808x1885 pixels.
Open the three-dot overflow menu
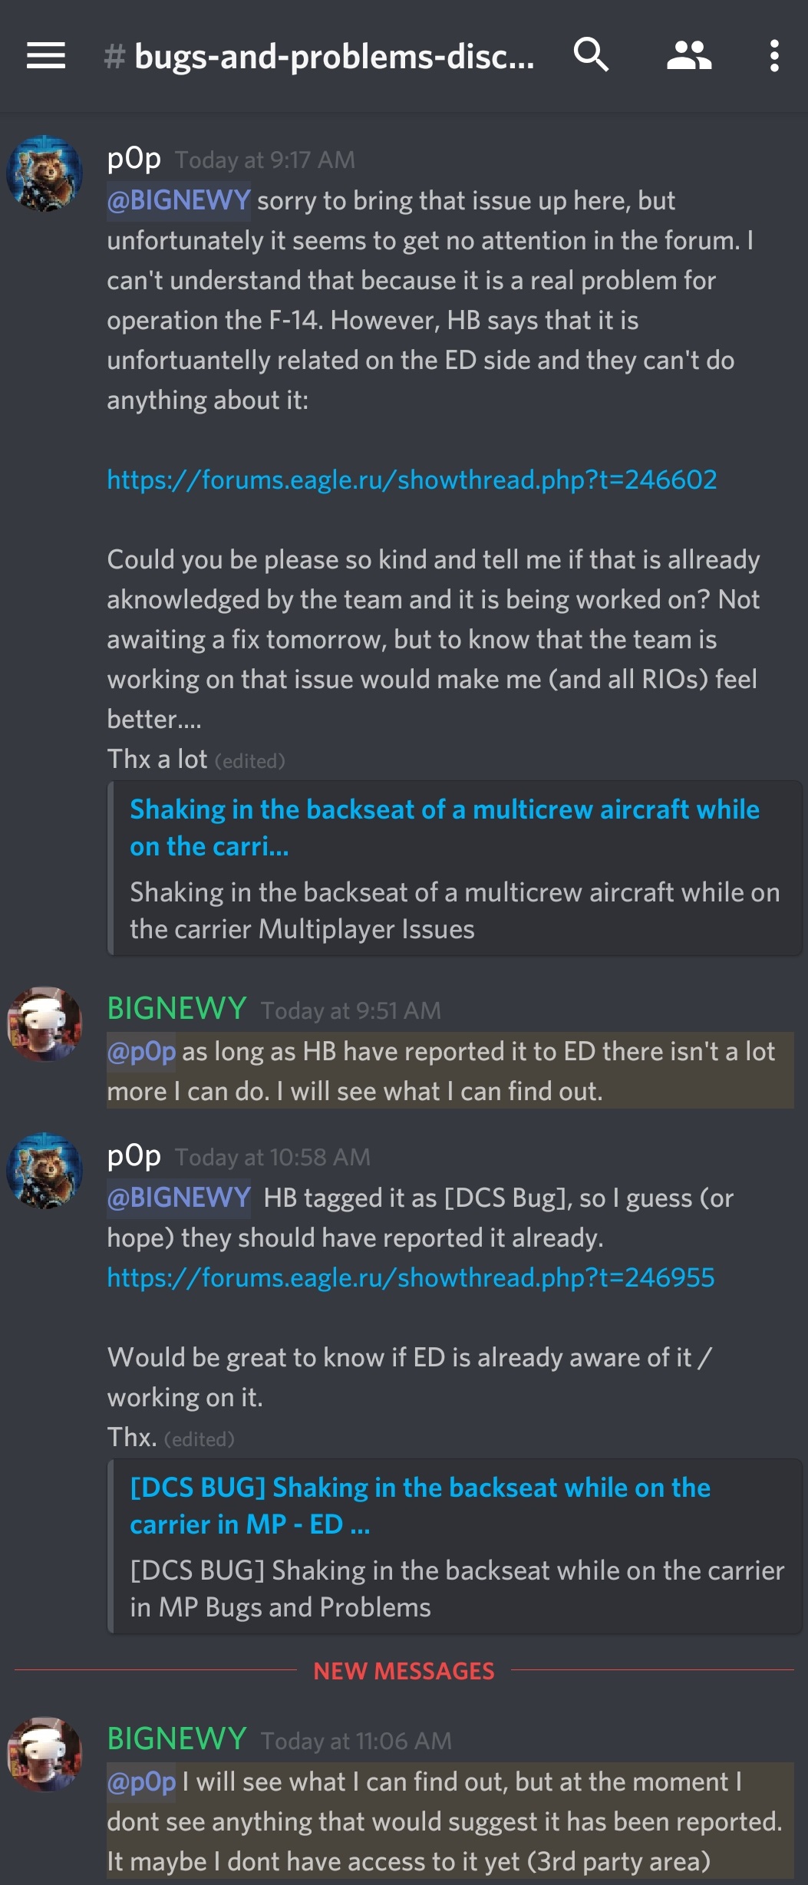coord(774,56)
